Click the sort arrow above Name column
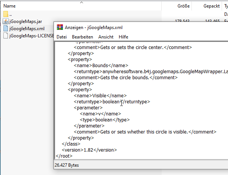This screenshot has width=228, height=175. pyautogui.click(x=81, y=2)
